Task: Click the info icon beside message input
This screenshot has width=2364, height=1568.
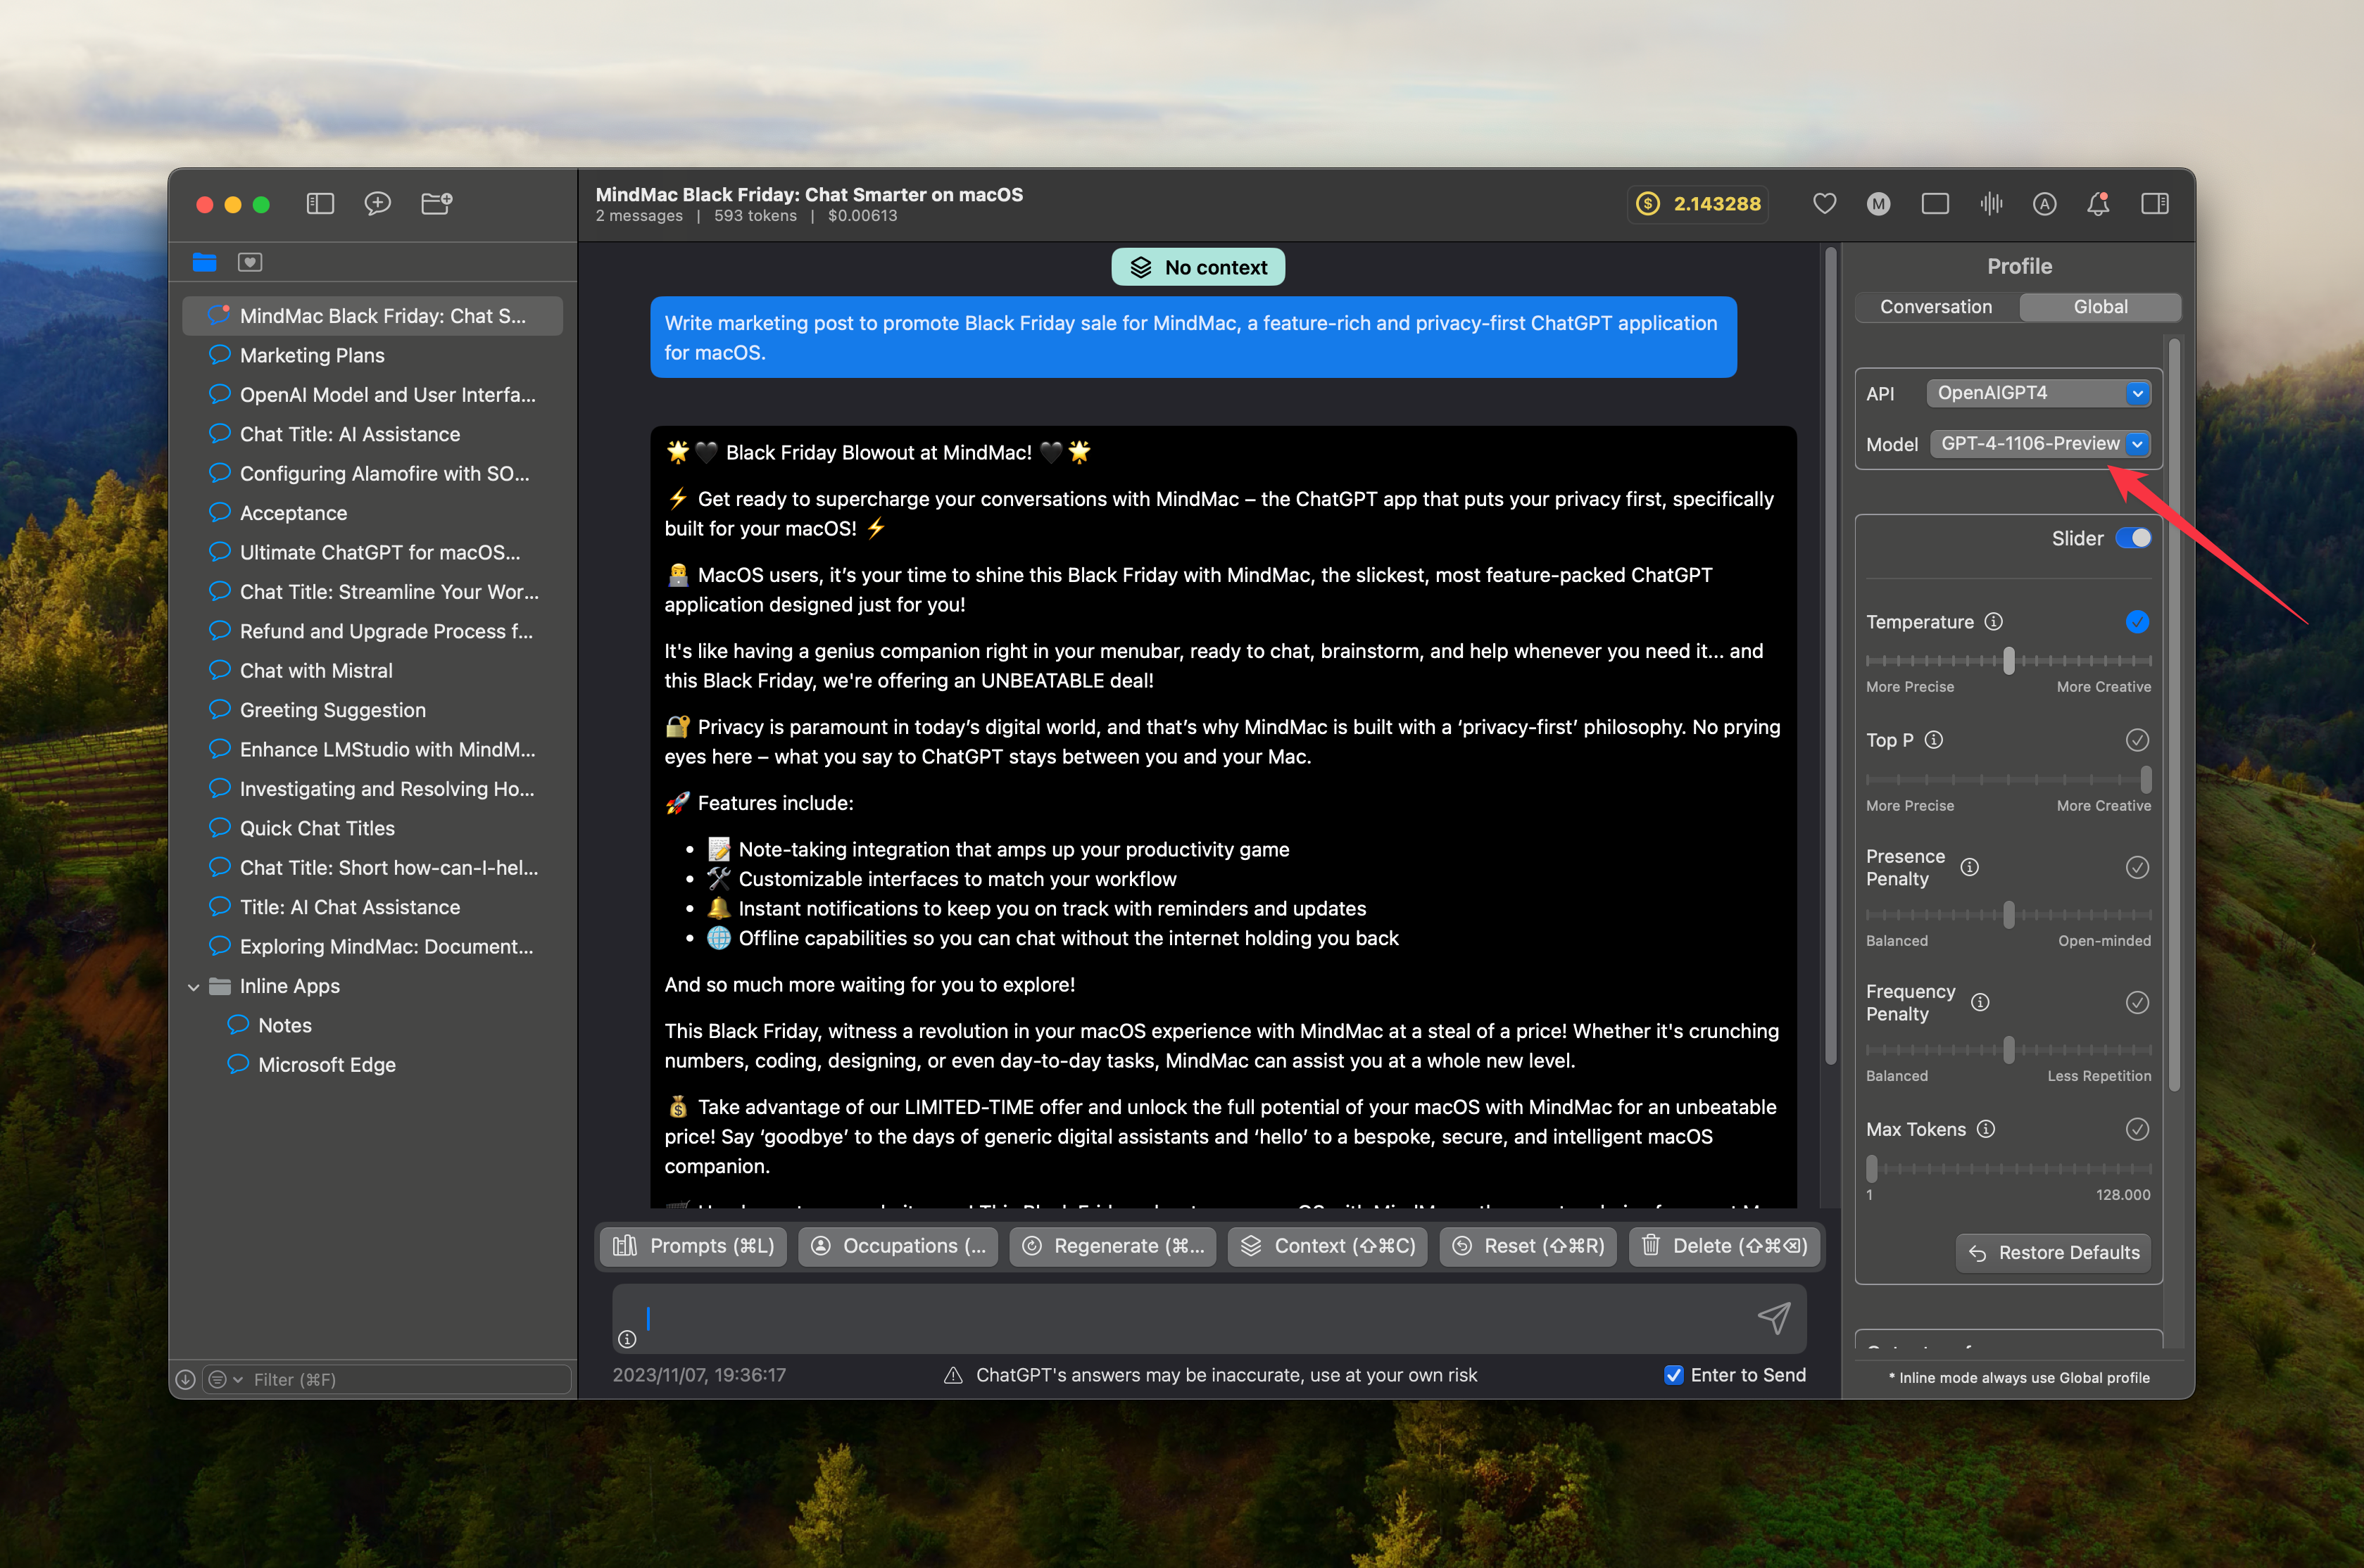Action: (627, 1339)
